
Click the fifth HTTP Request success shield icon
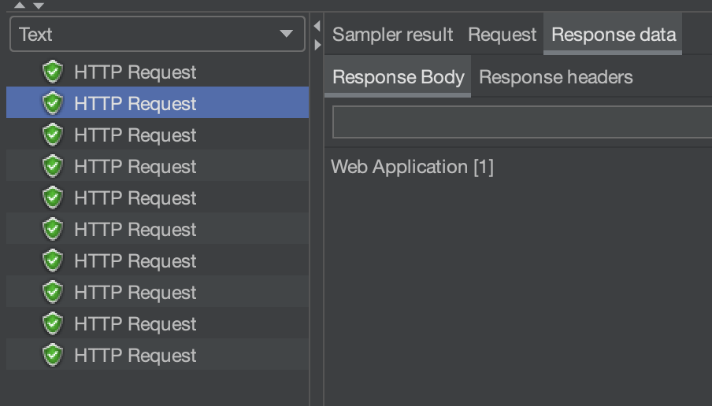coord(53,198)
